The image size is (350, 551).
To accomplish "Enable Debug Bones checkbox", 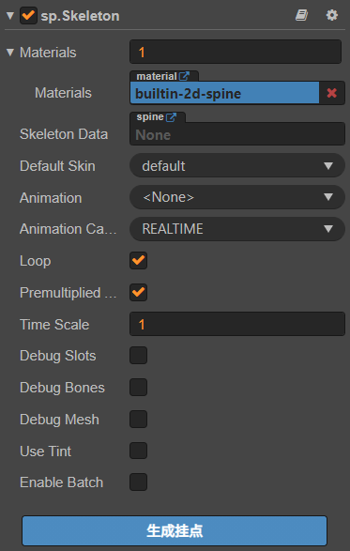I will tap(139, 388).
